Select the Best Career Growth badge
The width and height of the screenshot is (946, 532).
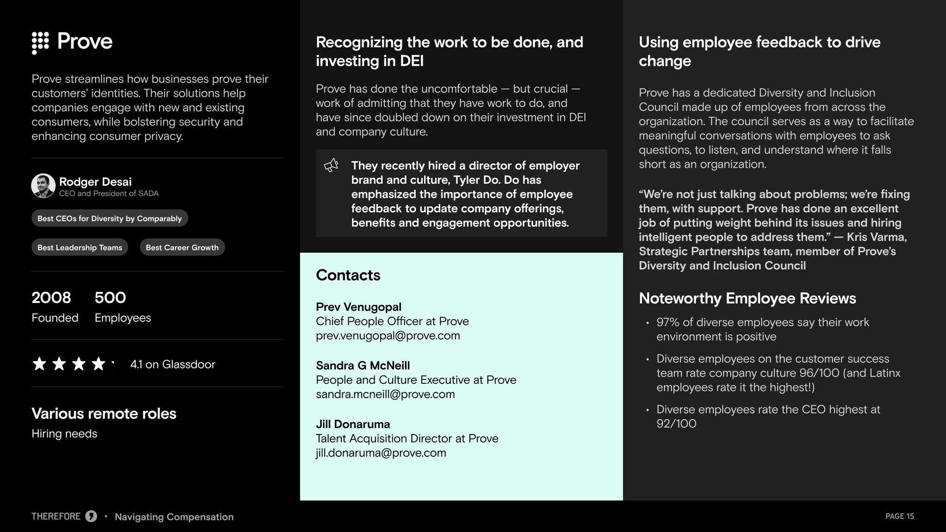182,248
